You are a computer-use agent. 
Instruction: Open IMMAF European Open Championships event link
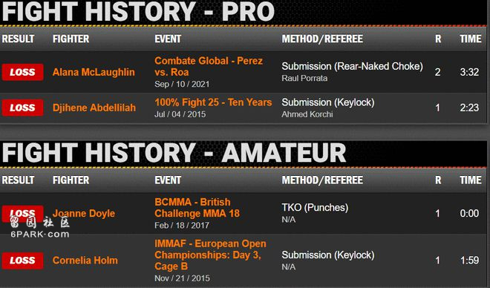tap(210, 255)
